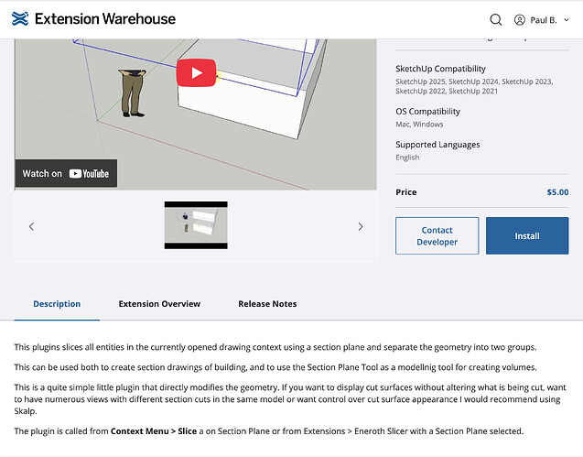Click the user profile avatar icon

pos(520,20)
